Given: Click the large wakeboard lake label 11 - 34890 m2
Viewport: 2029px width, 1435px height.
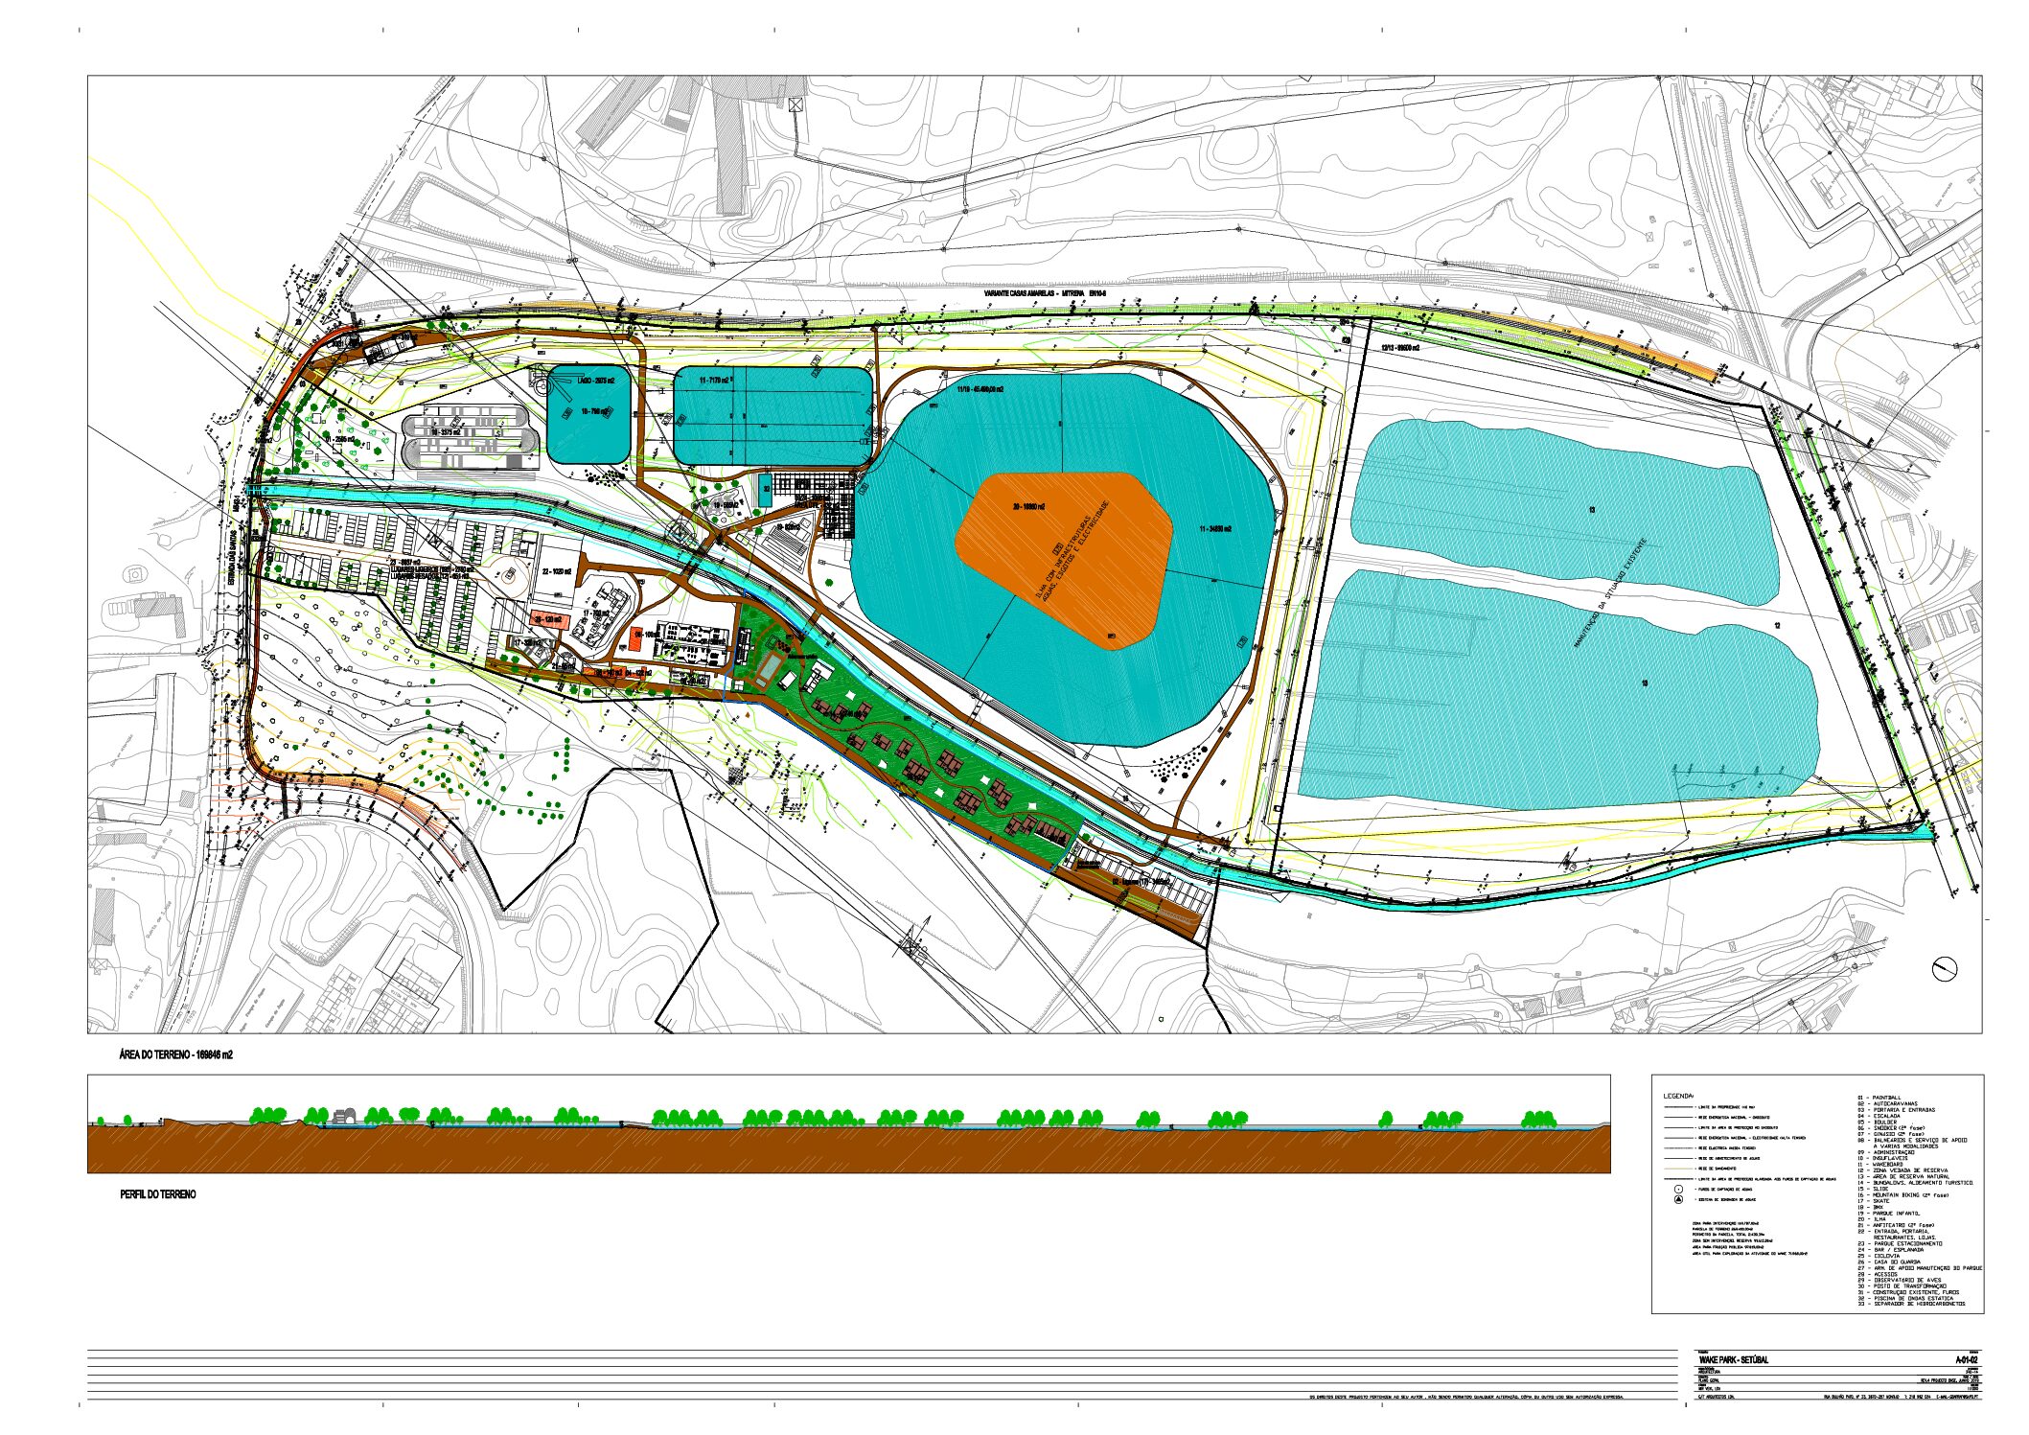Looking at the screenshot, I should (x=1214, y=528).
